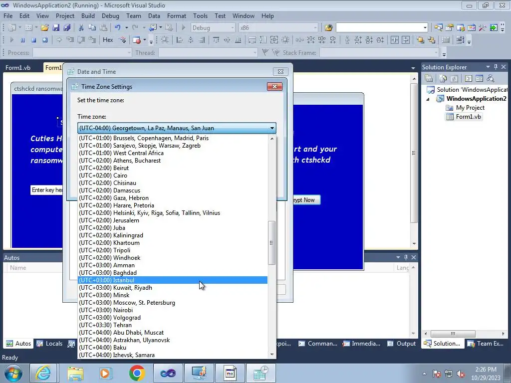Open the Build menu
The height and width of the screenshot is (383, 511).
click(x=88, y=15)
